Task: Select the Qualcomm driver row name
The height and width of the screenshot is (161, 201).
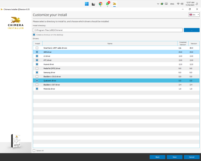Action: 50,80
